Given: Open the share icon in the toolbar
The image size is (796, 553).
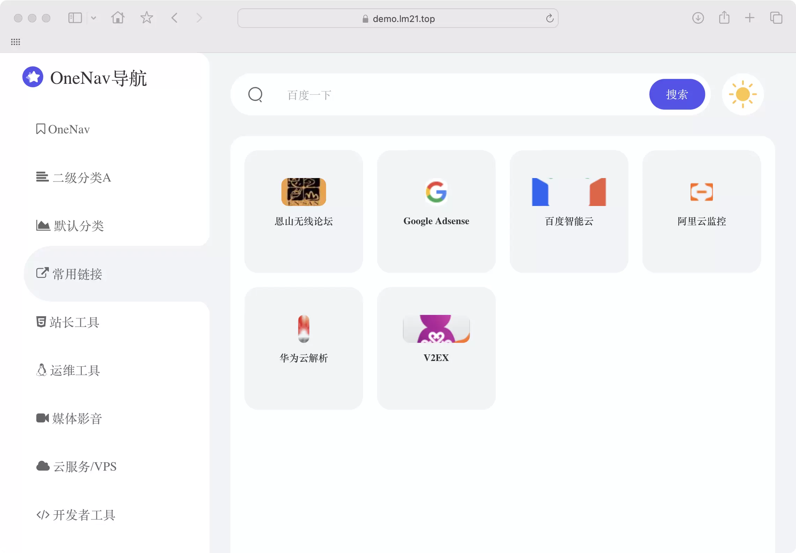Looking at the screenshot, I should point(724,17).
